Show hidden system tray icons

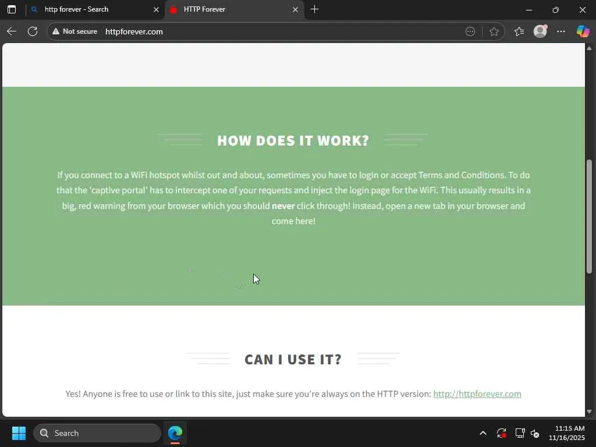point(483,433)
